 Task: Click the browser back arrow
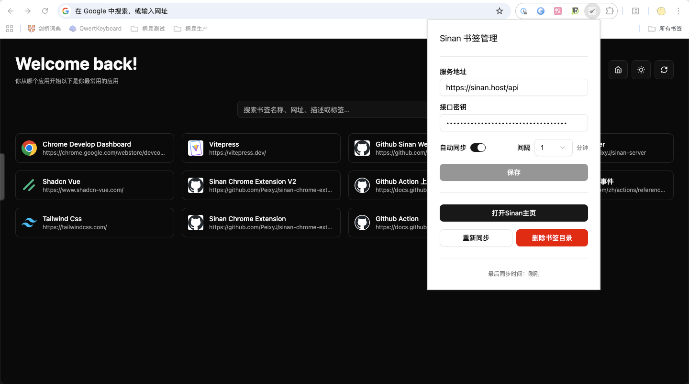11,11
